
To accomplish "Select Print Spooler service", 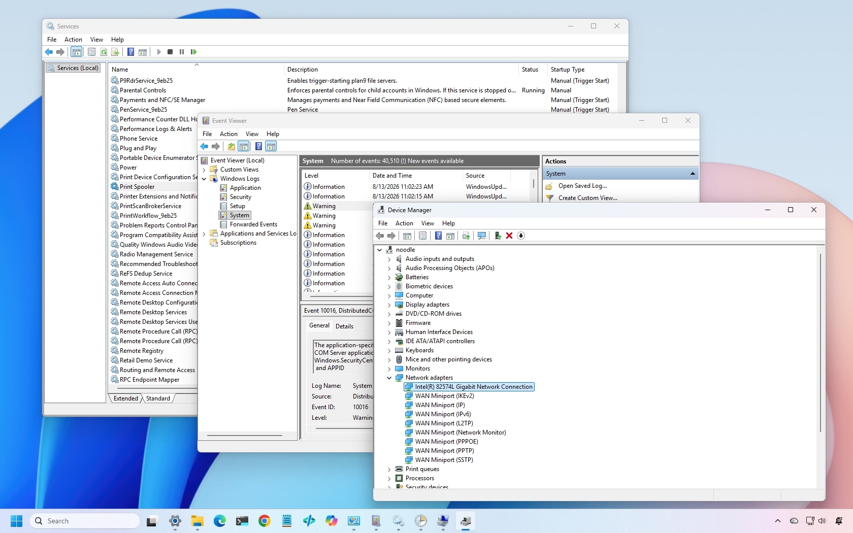I will click(x=137, y=187).
